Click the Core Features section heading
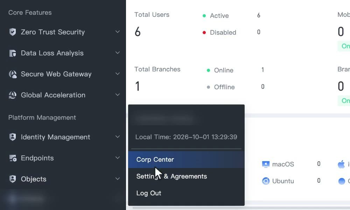Viewport: 350px width, 210px height. [30, 13]
